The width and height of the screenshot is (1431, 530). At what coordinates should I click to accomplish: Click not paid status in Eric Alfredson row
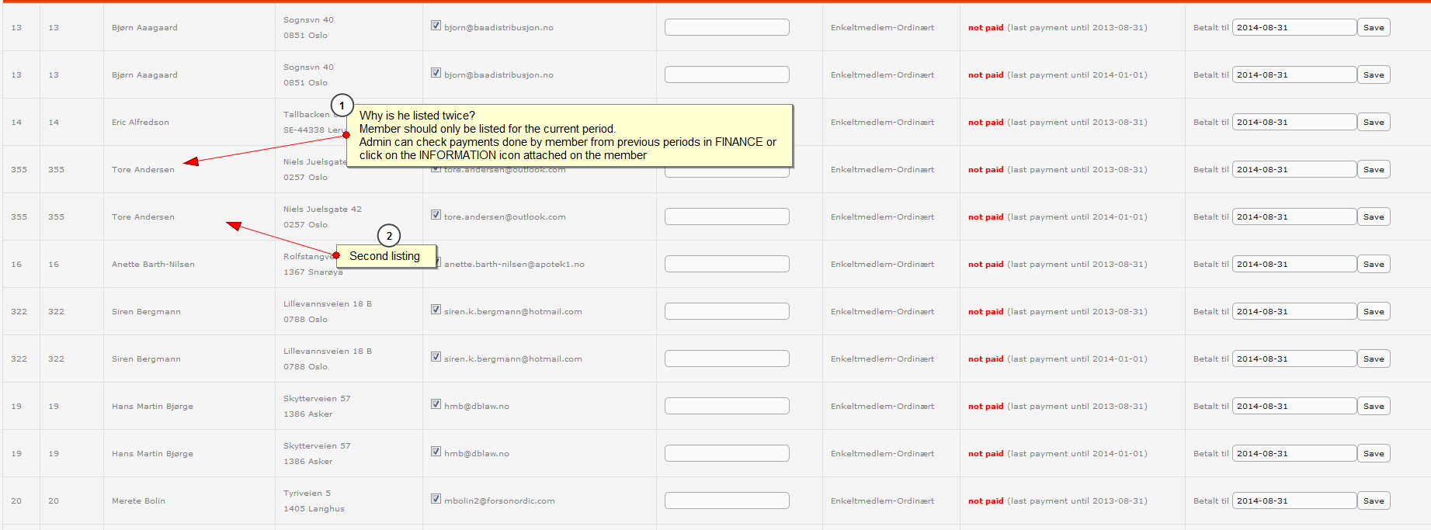[985, 122]
